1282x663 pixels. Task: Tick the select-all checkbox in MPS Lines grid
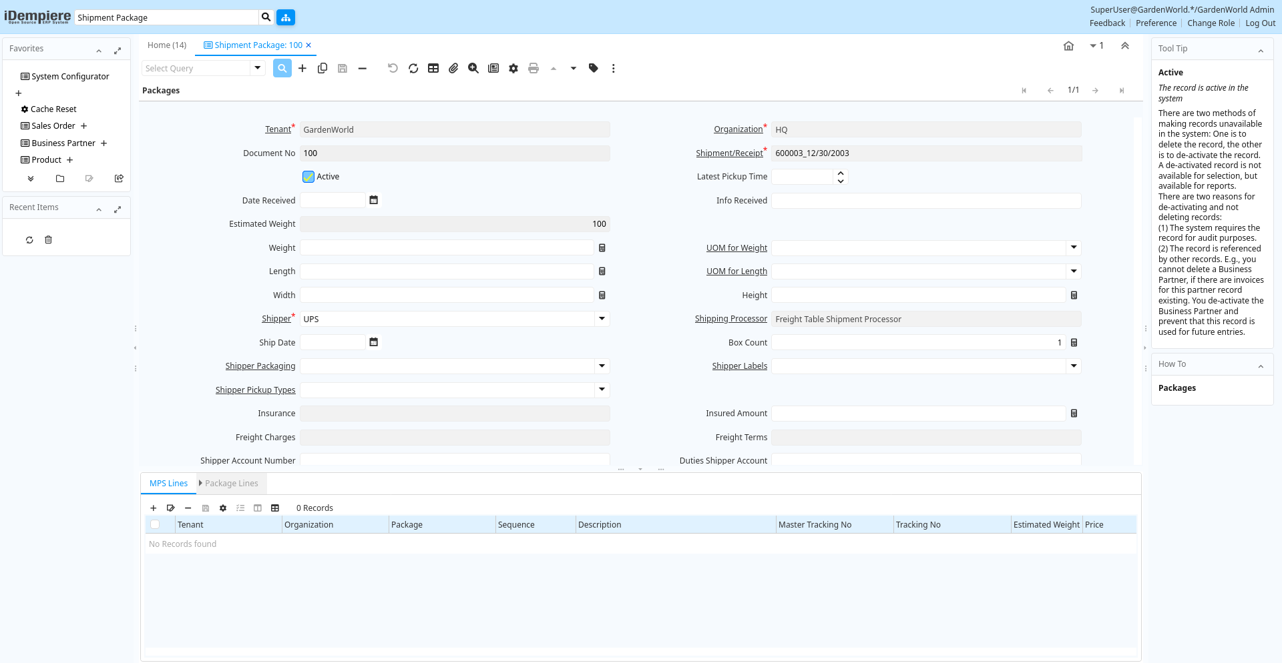(x=155, y=525)
